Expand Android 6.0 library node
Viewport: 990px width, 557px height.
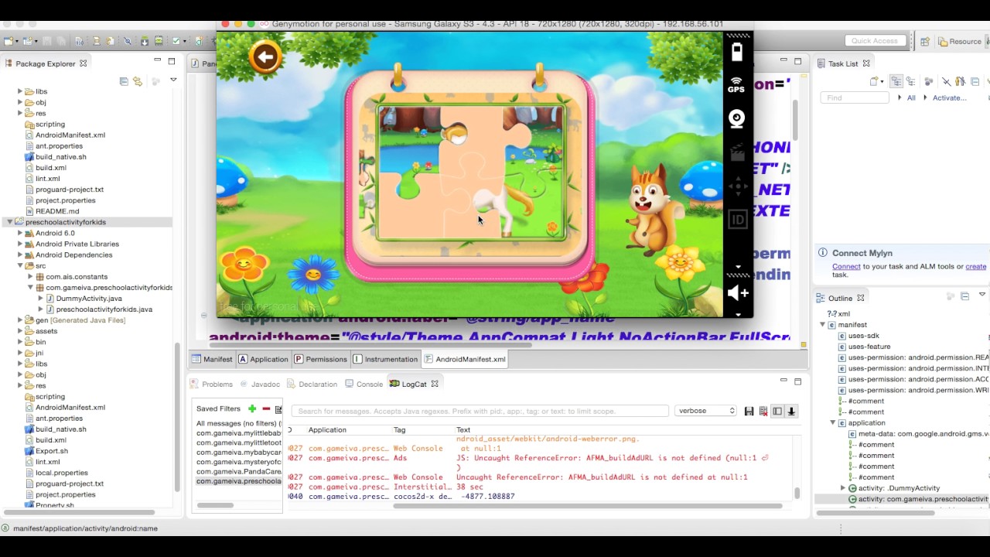[x=20, y=233]
